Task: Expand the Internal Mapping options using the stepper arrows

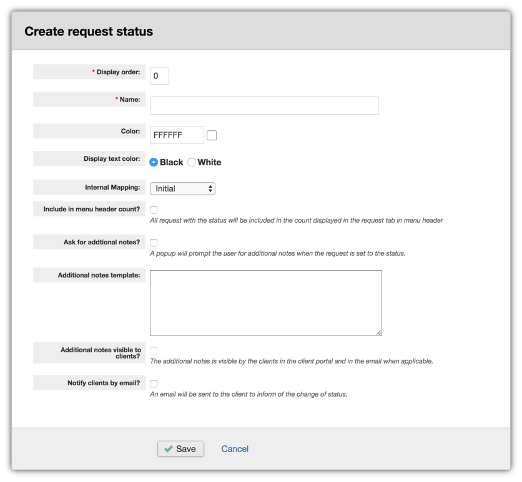Action: pyautogui.click(x=209, y=188)
